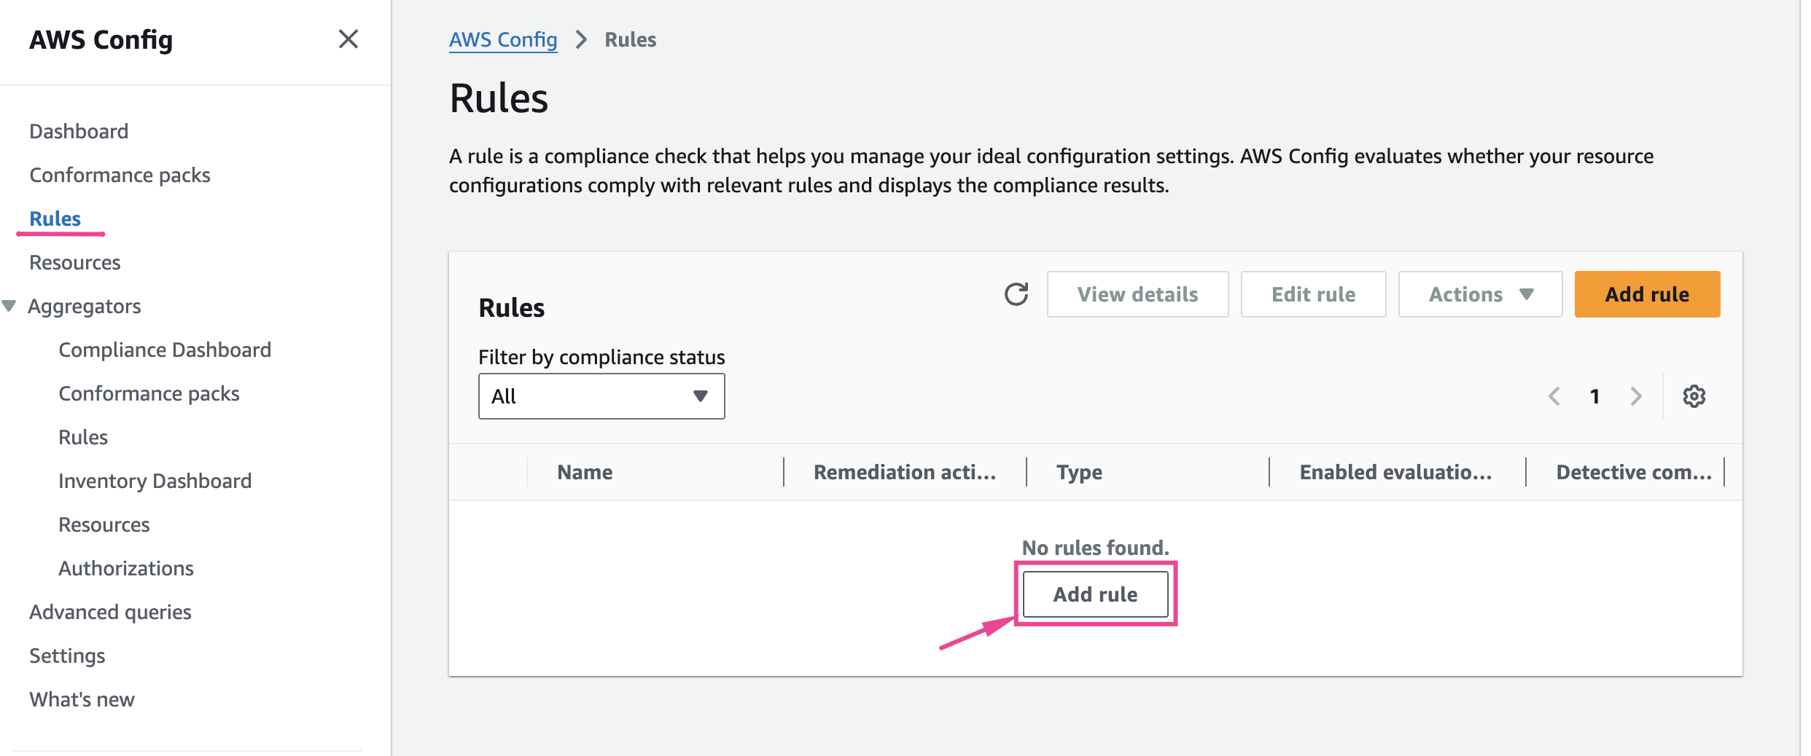1811x756 pixels.
Task: Close the AWS Config sidebar
Action: pyautogui.click(x=348, y=39)
